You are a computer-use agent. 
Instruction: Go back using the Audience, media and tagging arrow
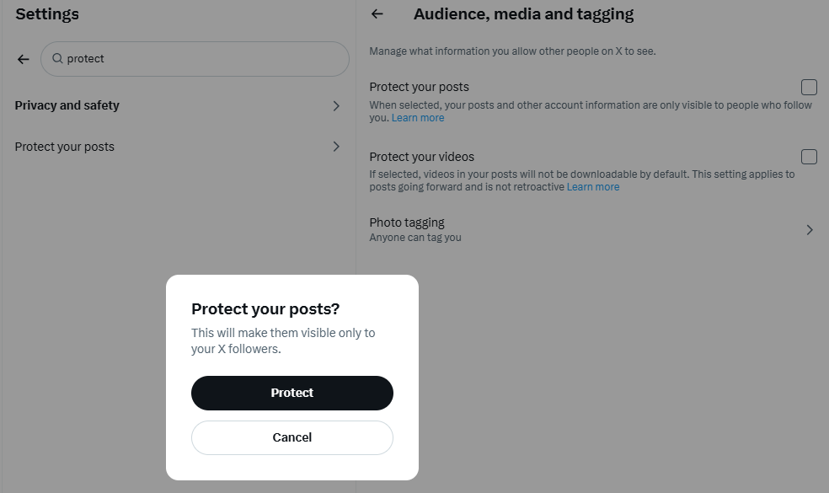coord(377,14)
